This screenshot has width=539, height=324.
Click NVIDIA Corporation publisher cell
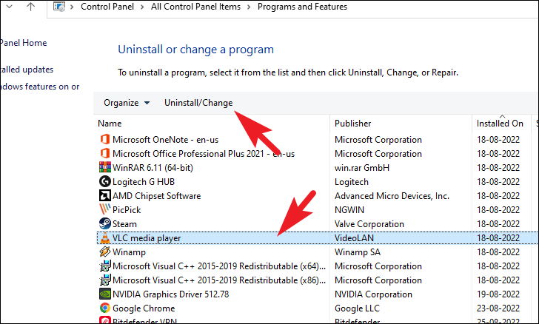pyautogui.click(x=374, y=294)
